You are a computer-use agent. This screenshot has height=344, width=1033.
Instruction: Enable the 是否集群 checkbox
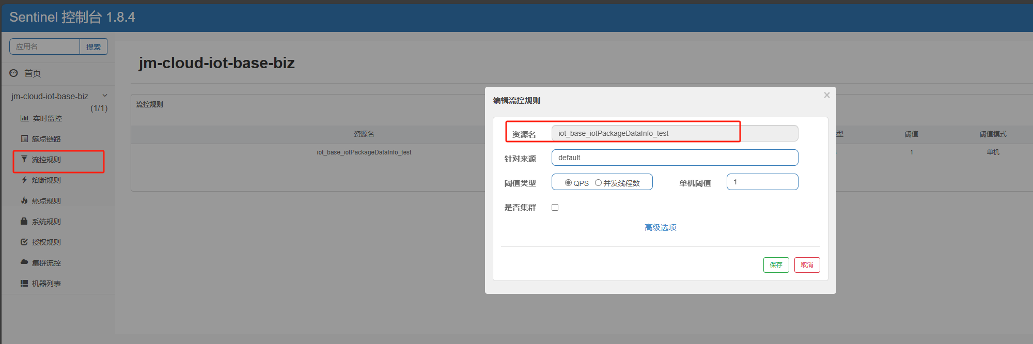click(555, 208)
